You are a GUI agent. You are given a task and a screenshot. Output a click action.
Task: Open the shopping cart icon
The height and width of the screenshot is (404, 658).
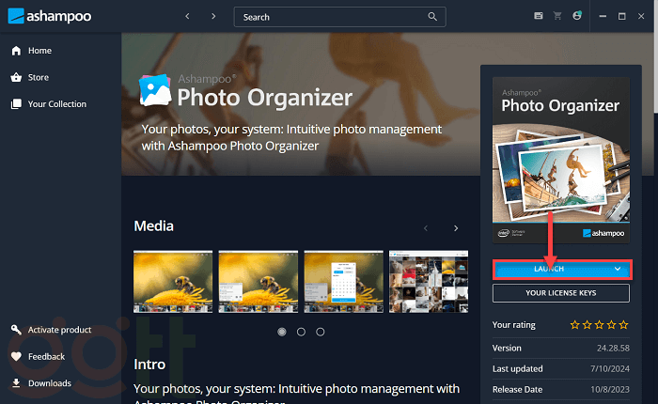[x=557, y=16]
